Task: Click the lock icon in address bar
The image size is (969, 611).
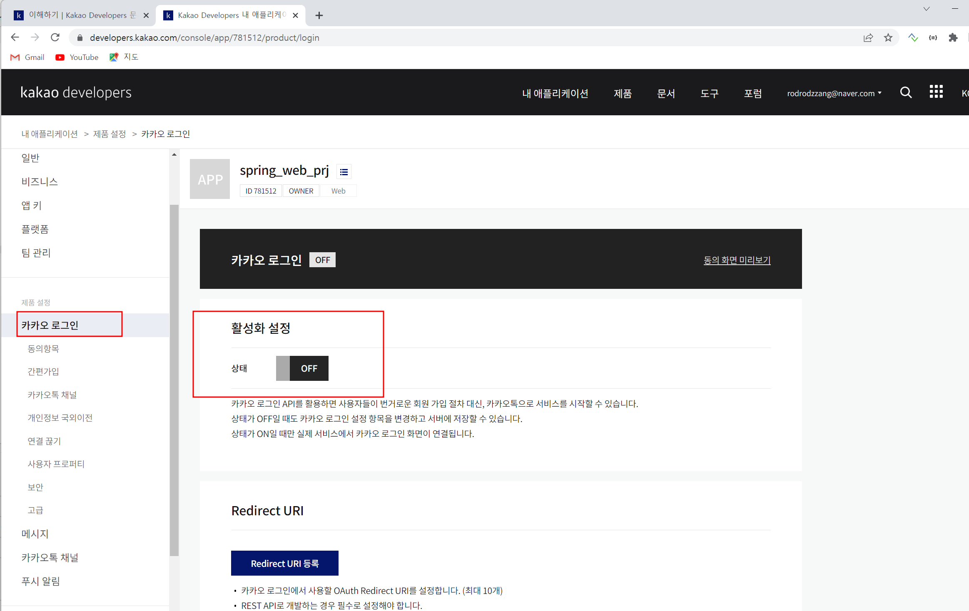Action: coord(80,38)
